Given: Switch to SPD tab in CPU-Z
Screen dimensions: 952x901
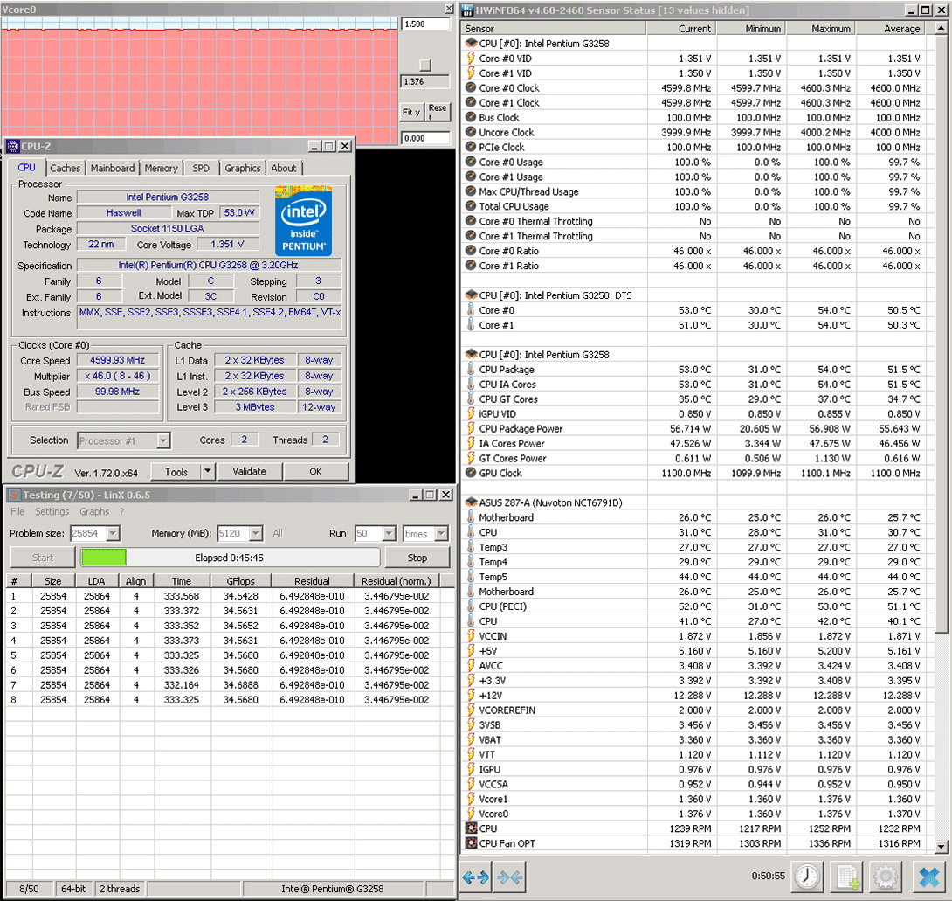Looking at the screenshot, I should point(201,169).
